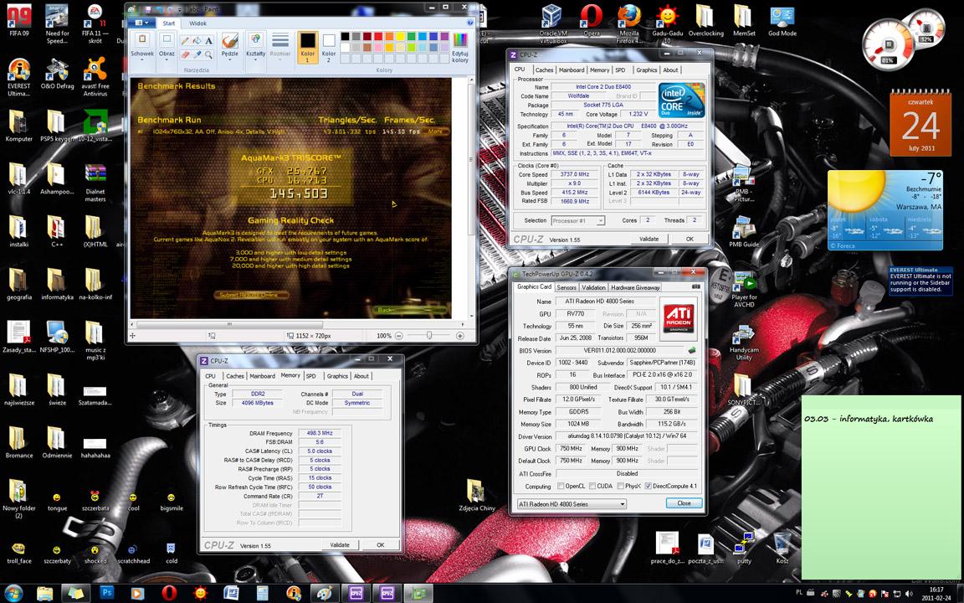Click the Paint help icon
The image size is (964, 603).
click(x=470, y=23)
